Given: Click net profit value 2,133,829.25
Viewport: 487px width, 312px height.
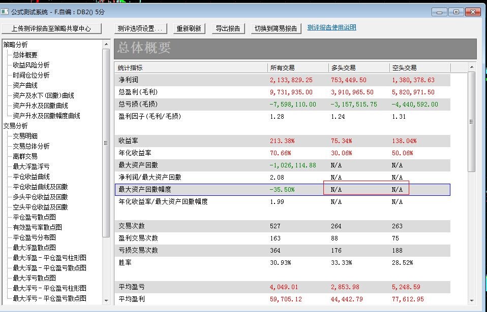Looking at the screenshot, I should 291,80.
